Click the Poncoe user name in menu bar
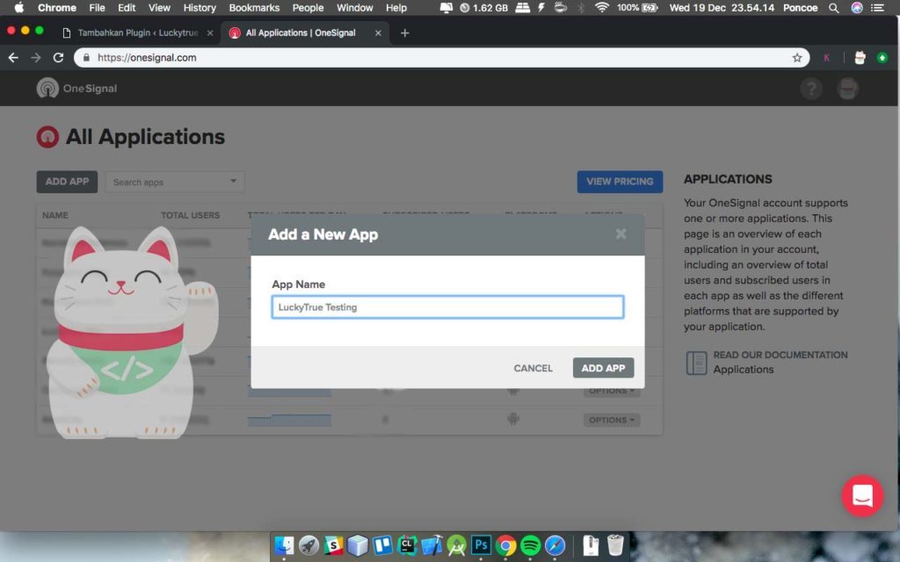This screenshot has height=562, width=900. click(800, 7)
